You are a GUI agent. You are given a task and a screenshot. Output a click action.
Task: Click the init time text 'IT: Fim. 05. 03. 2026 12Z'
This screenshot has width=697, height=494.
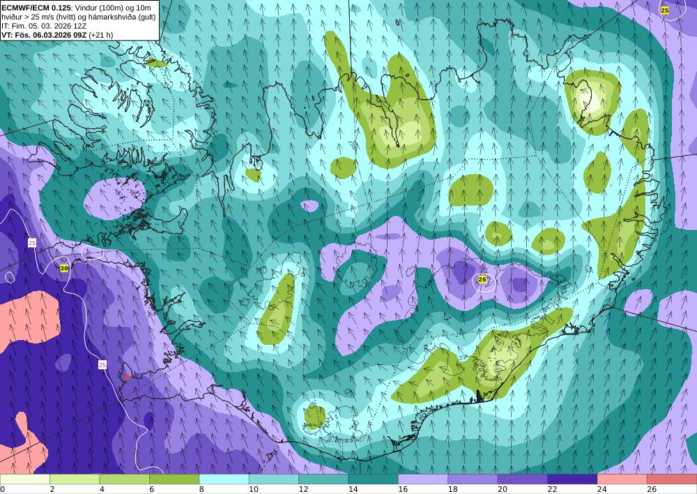pos(44,26)
